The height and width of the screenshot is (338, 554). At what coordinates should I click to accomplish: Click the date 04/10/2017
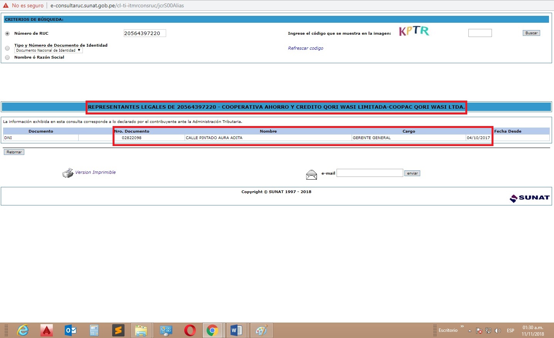478,138
